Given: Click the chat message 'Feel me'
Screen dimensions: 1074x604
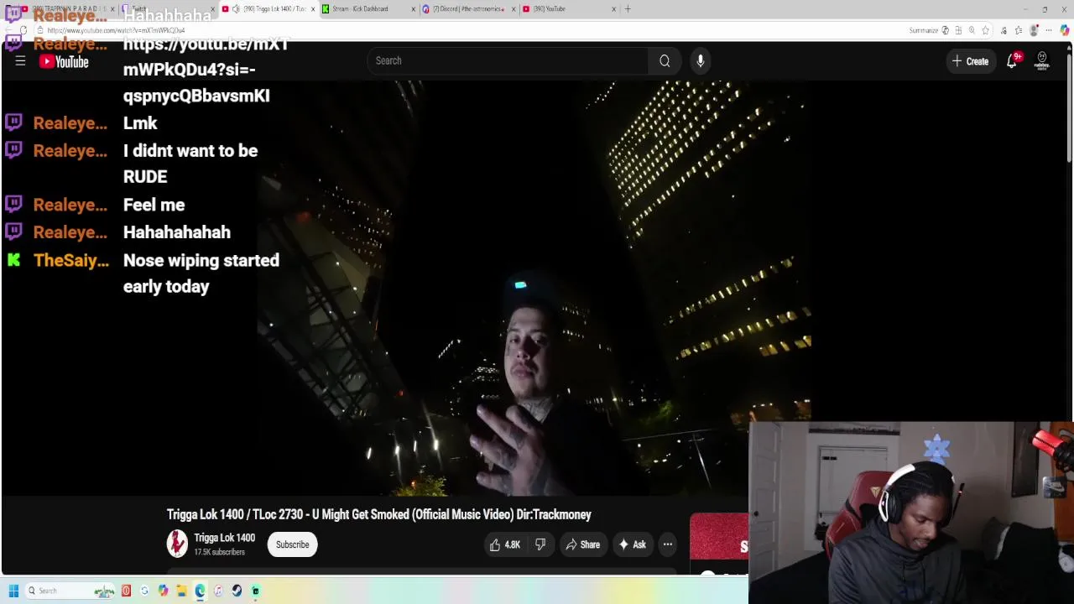Looking at the screenshot, I should 154,205.
